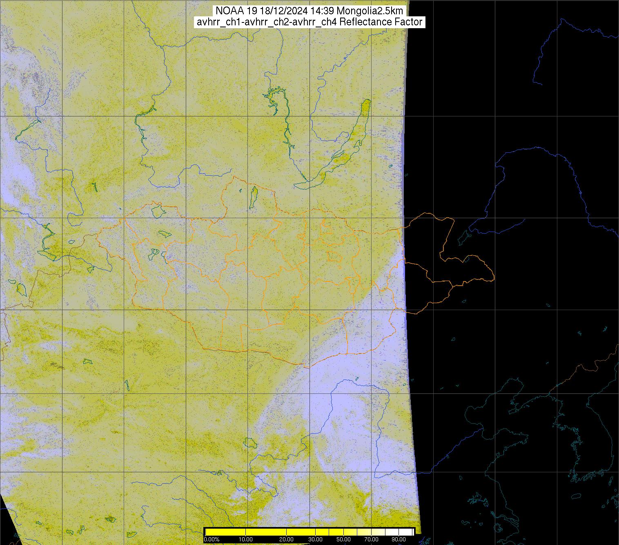Screen dimensions: 619x545
Task: Click the 10.00 legend scale label
Action: 245,540
